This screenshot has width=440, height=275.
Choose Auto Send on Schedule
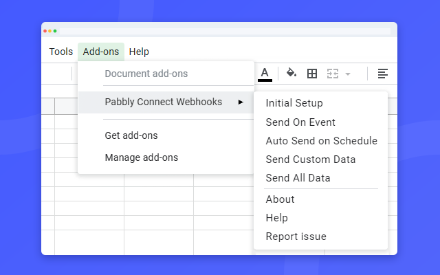click(x=321, y=141)
